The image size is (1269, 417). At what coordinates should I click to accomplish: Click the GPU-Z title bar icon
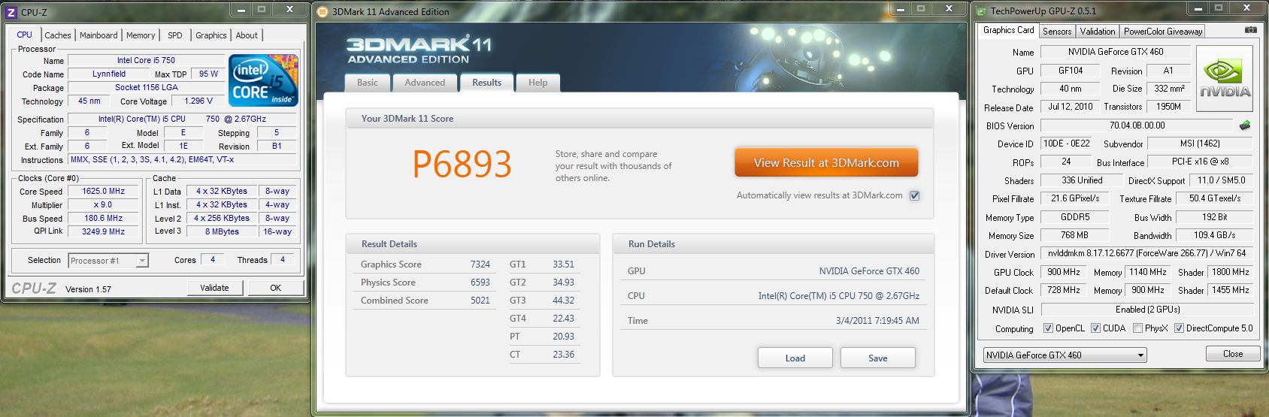pos(981,11)
